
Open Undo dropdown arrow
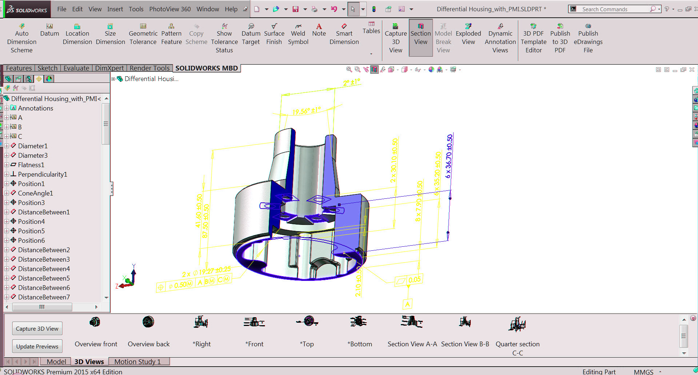click(x=343, y=9)
